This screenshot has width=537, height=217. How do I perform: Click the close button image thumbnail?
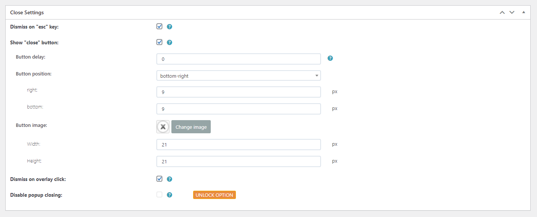[163, 127]
